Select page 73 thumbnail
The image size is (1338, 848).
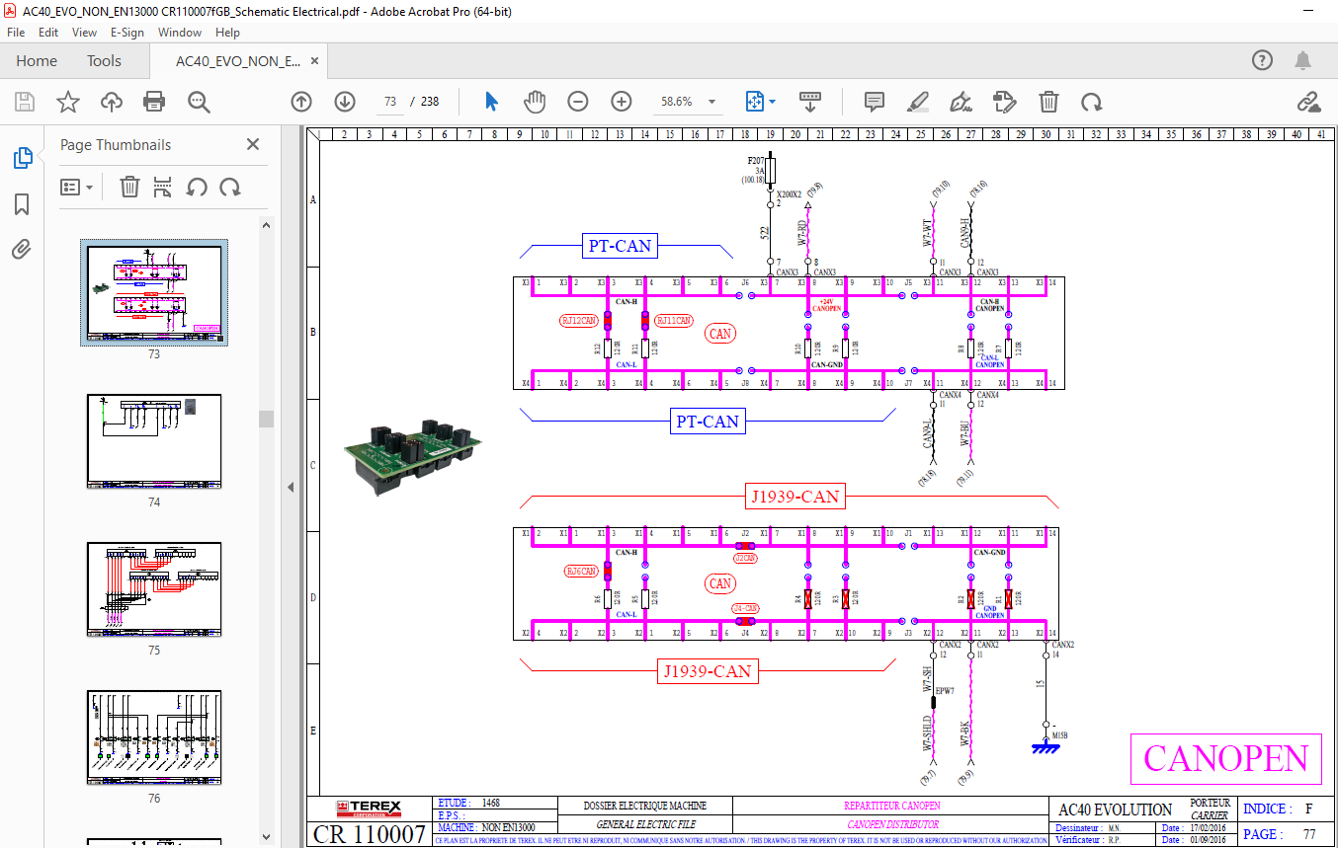[154, 293]
